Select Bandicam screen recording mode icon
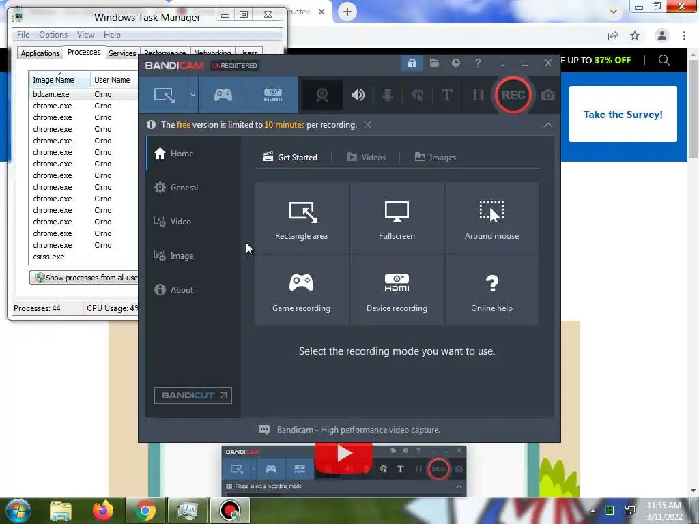This screenshot has width=699, height=524. tap(164, 95)
